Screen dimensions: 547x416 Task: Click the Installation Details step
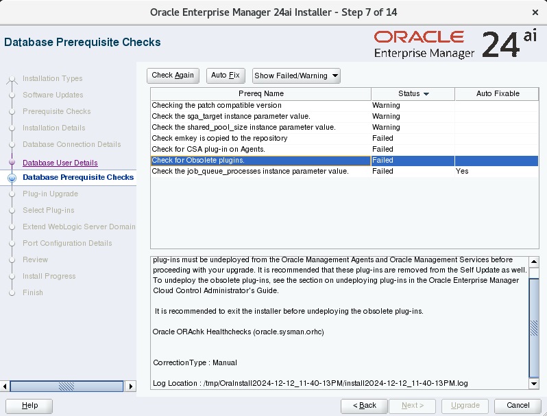point(53,128)
